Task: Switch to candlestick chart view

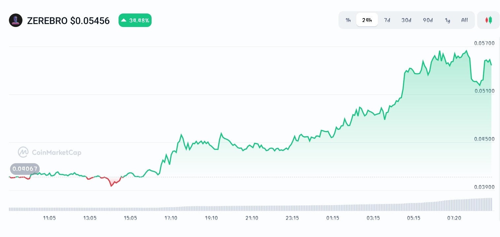Action: (x=488, y=20)
